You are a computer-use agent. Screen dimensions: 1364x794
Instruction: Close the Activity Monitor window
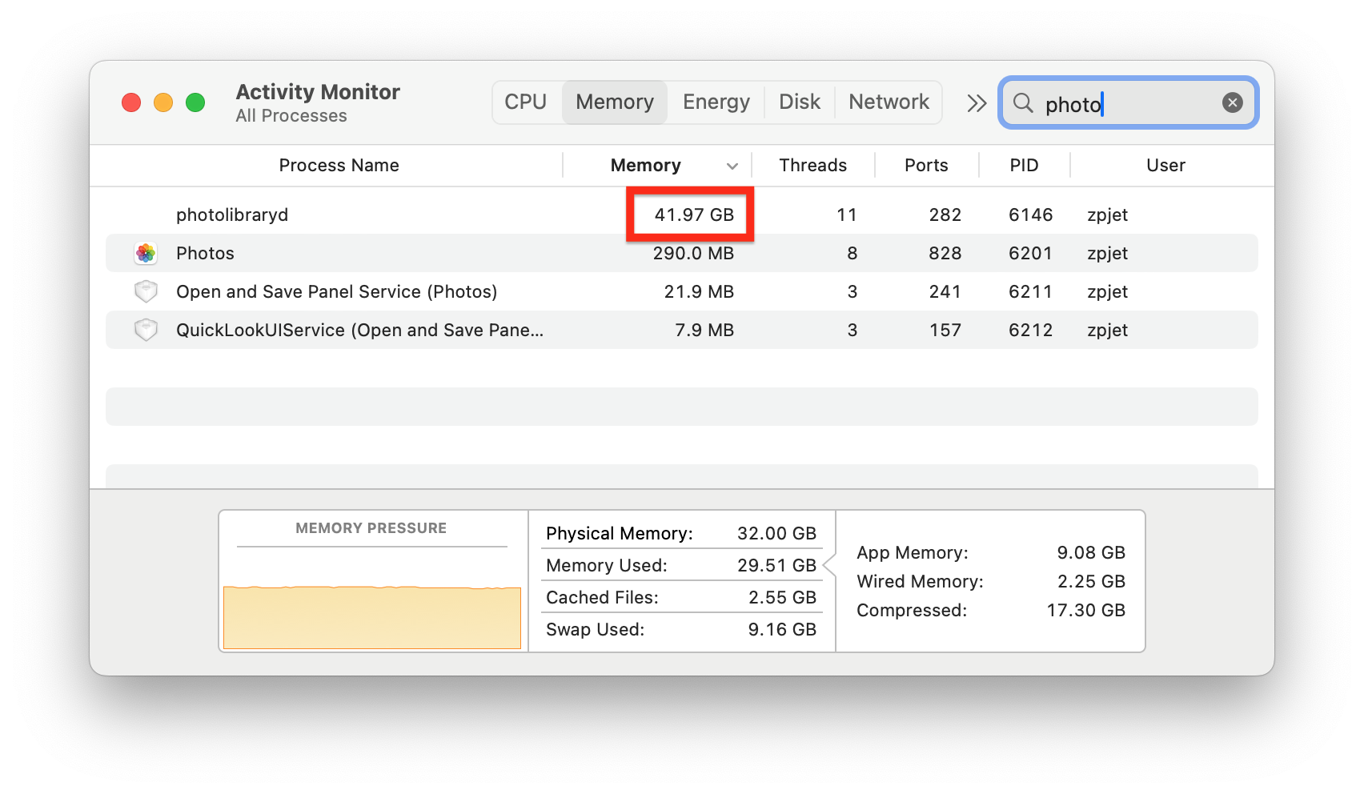point(131,102)
